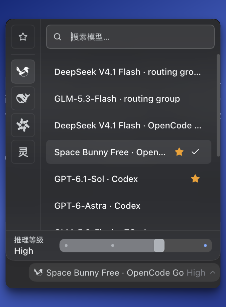Click the High reasoning label in bottom selector

196,273
